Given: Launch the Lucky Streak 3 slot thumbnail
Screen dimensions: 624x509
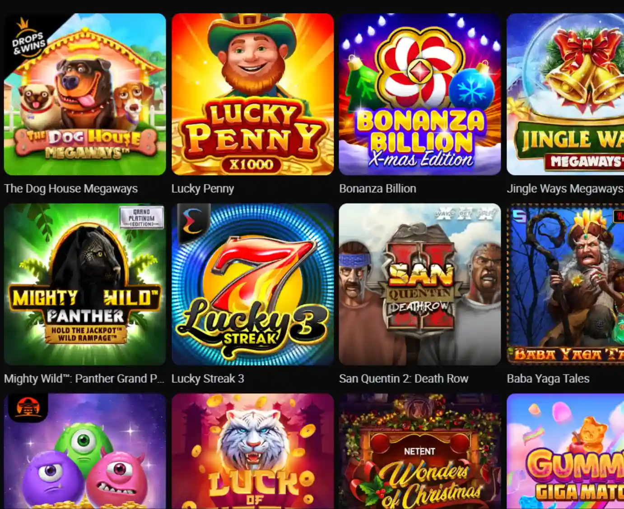Looking at the screenshot, I should pos(252,284).
